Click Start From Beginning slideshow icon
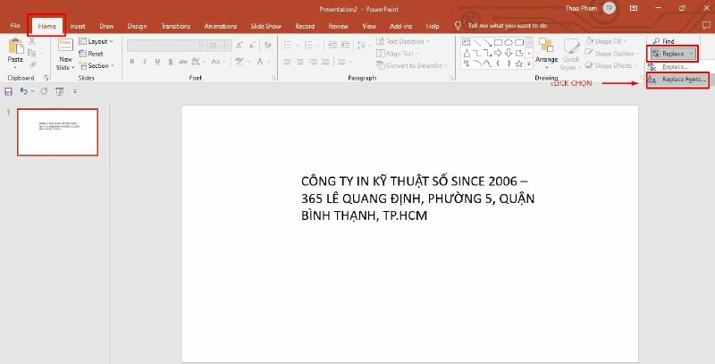The height and width of the screenshot is (364, 715). pyautogui.click(x=59, y=92)
